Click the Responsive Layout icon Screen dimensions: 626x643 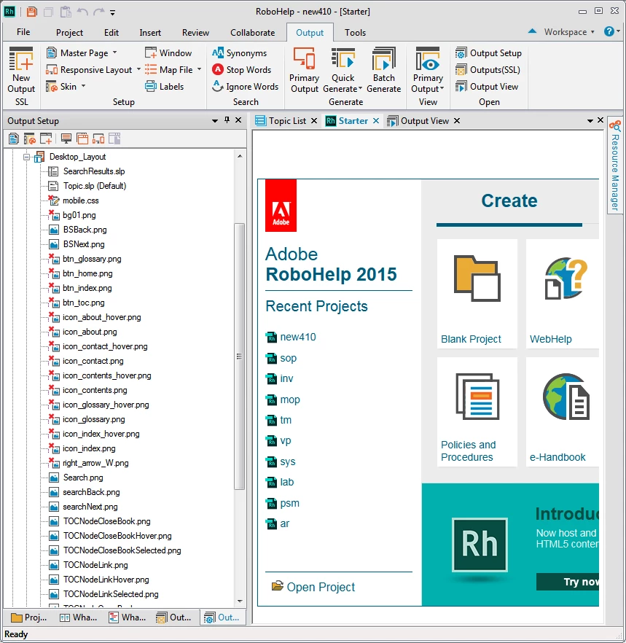coord(52,70)
